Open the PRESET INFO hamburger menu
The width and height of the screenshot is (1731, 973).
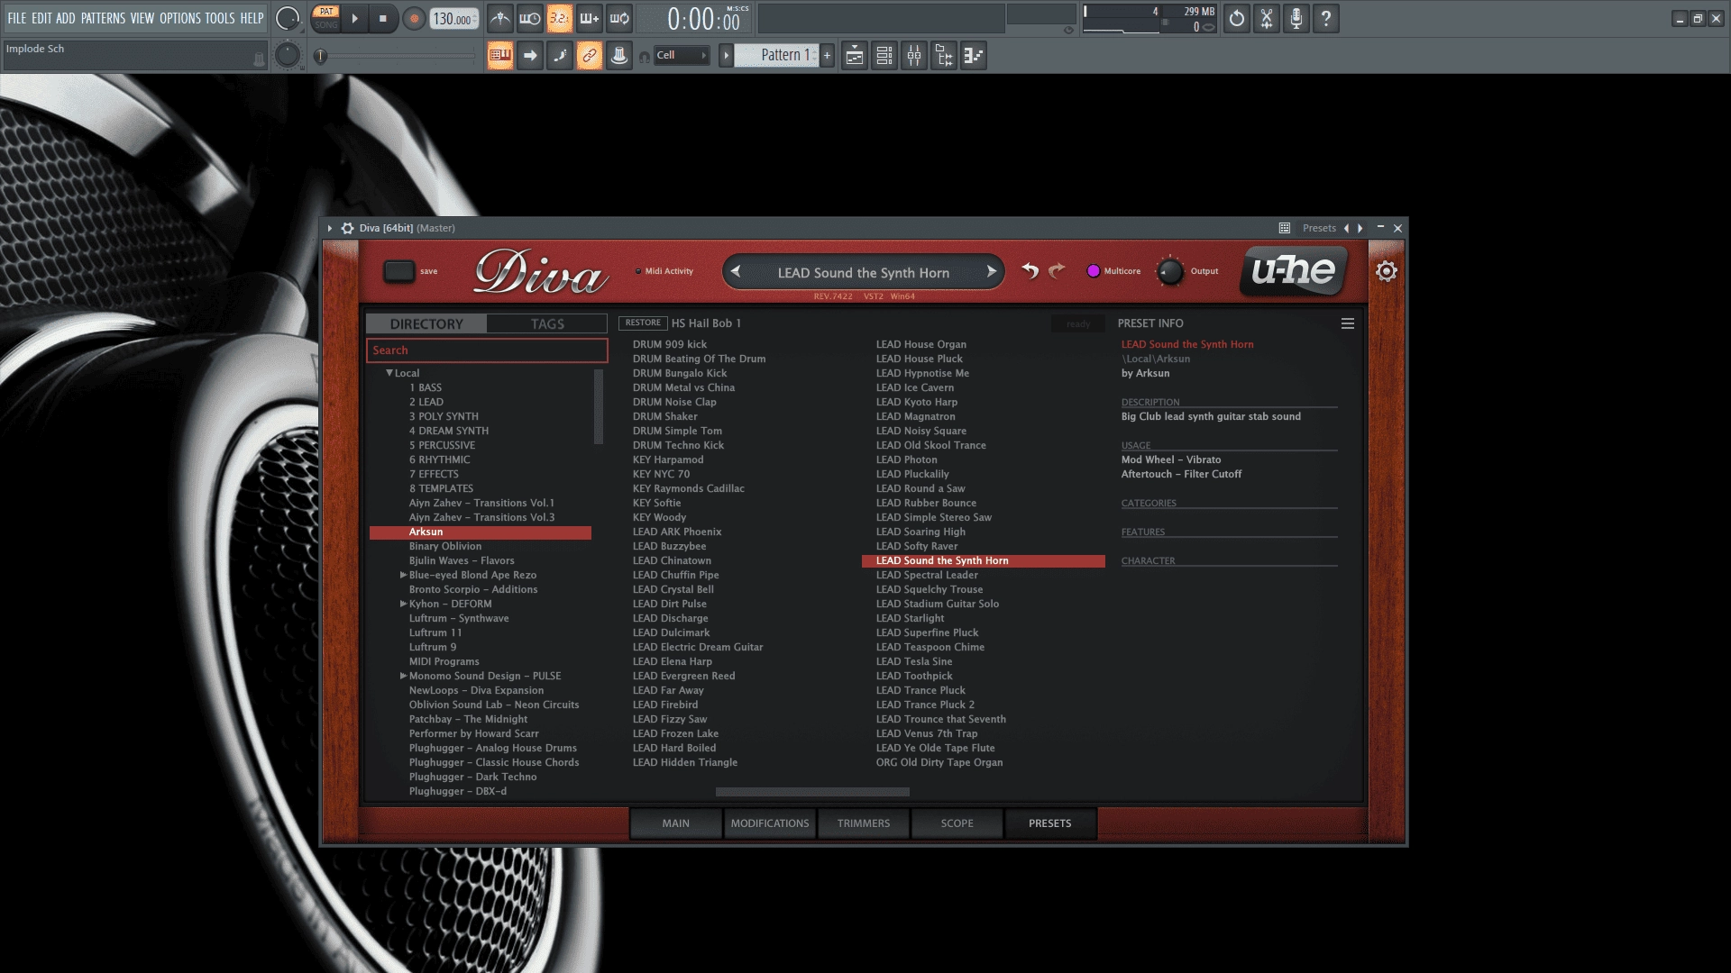[1348, 323]
